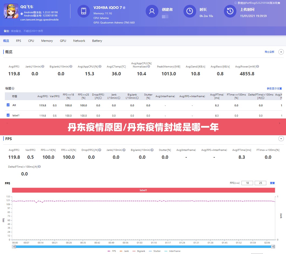Click the upload time history icon

(x=230, y=11)
